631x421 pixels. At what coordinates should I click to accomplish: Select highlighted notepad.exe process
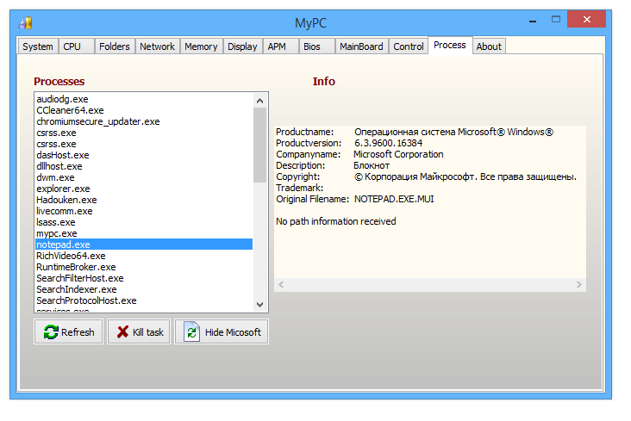[144, 245]
